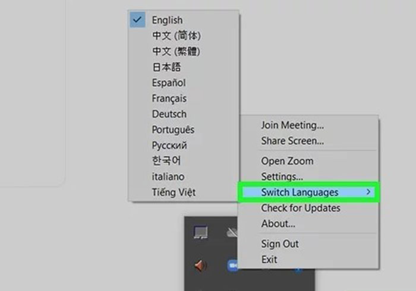The image size is (416, 291).
Task: Switch language to italiano
Action: 184,176
